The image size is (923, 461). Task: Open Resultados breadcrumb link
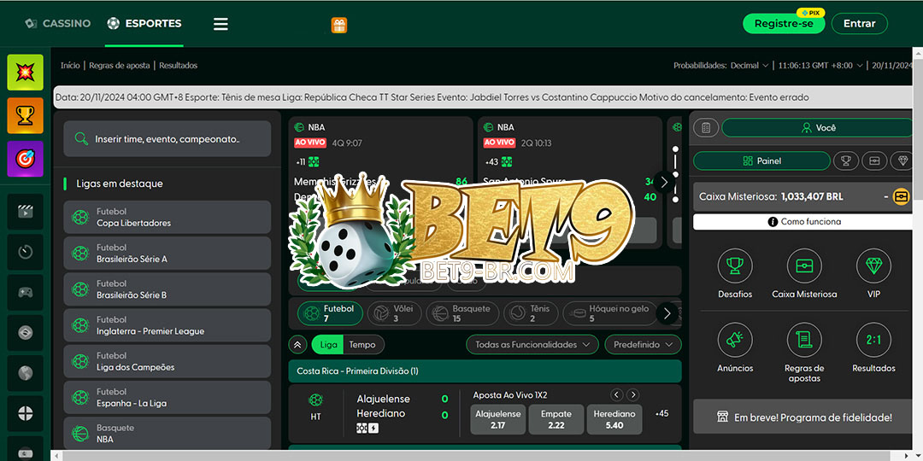(179, 65)
